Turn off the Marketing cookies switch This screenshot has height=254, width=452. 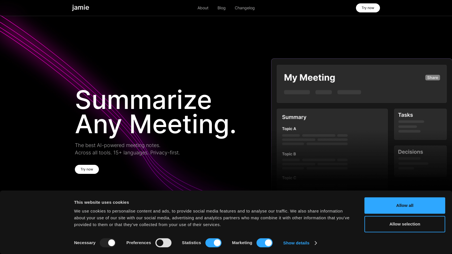point(264,243)
